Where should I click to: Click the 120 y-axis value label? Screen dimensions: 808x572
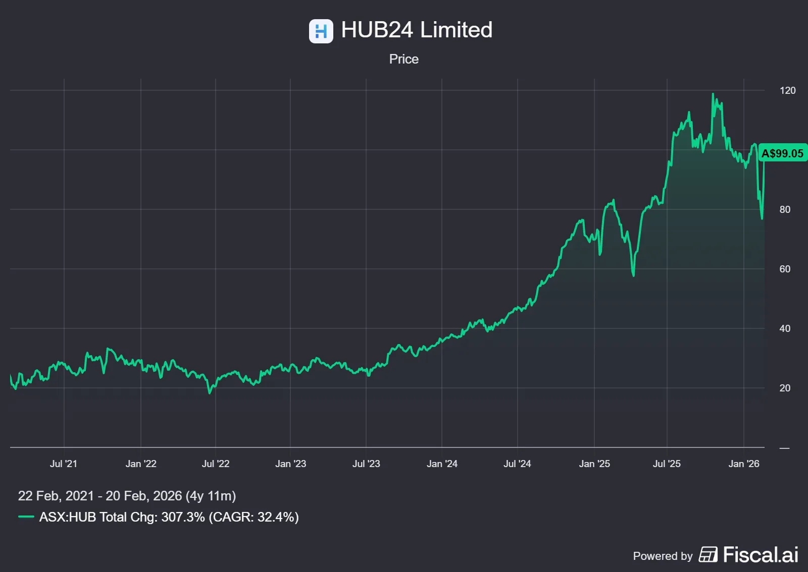(x=787, y=90)
